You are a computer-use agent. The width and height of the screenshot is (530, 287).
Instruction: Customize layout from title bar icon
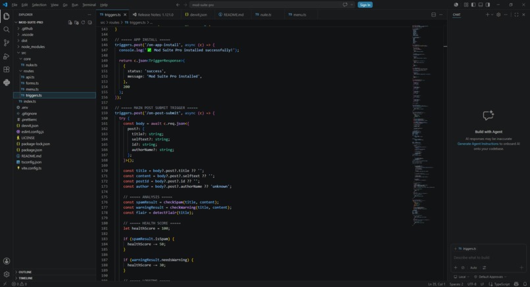point(466,5)
